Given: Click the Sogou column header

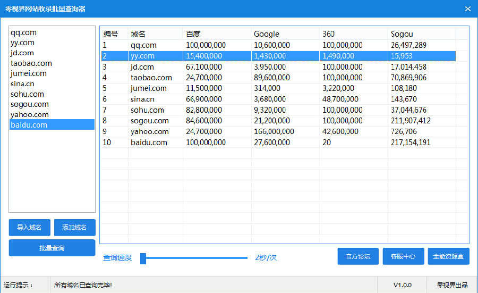Looking at the screenshot, I should pos(421,34).
